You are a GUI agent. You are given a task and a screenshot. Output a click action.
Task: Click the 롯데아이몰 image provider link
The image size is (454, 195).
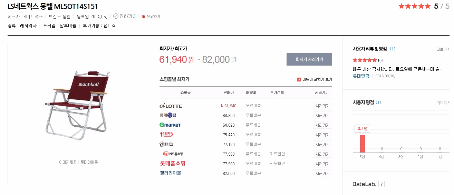(89, 162)
